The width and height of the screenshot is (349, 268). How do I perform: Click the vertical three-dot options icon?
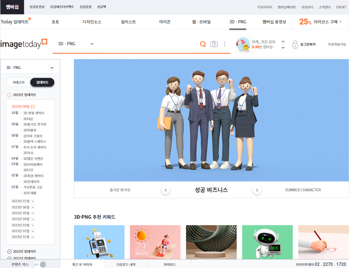[225, 44]
